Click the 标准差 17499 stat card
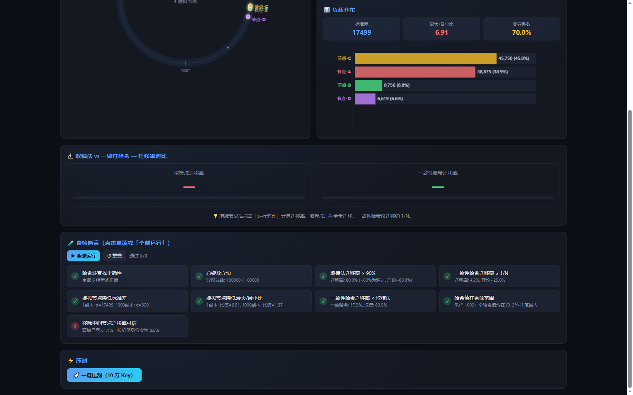 [x=362, y=29]
